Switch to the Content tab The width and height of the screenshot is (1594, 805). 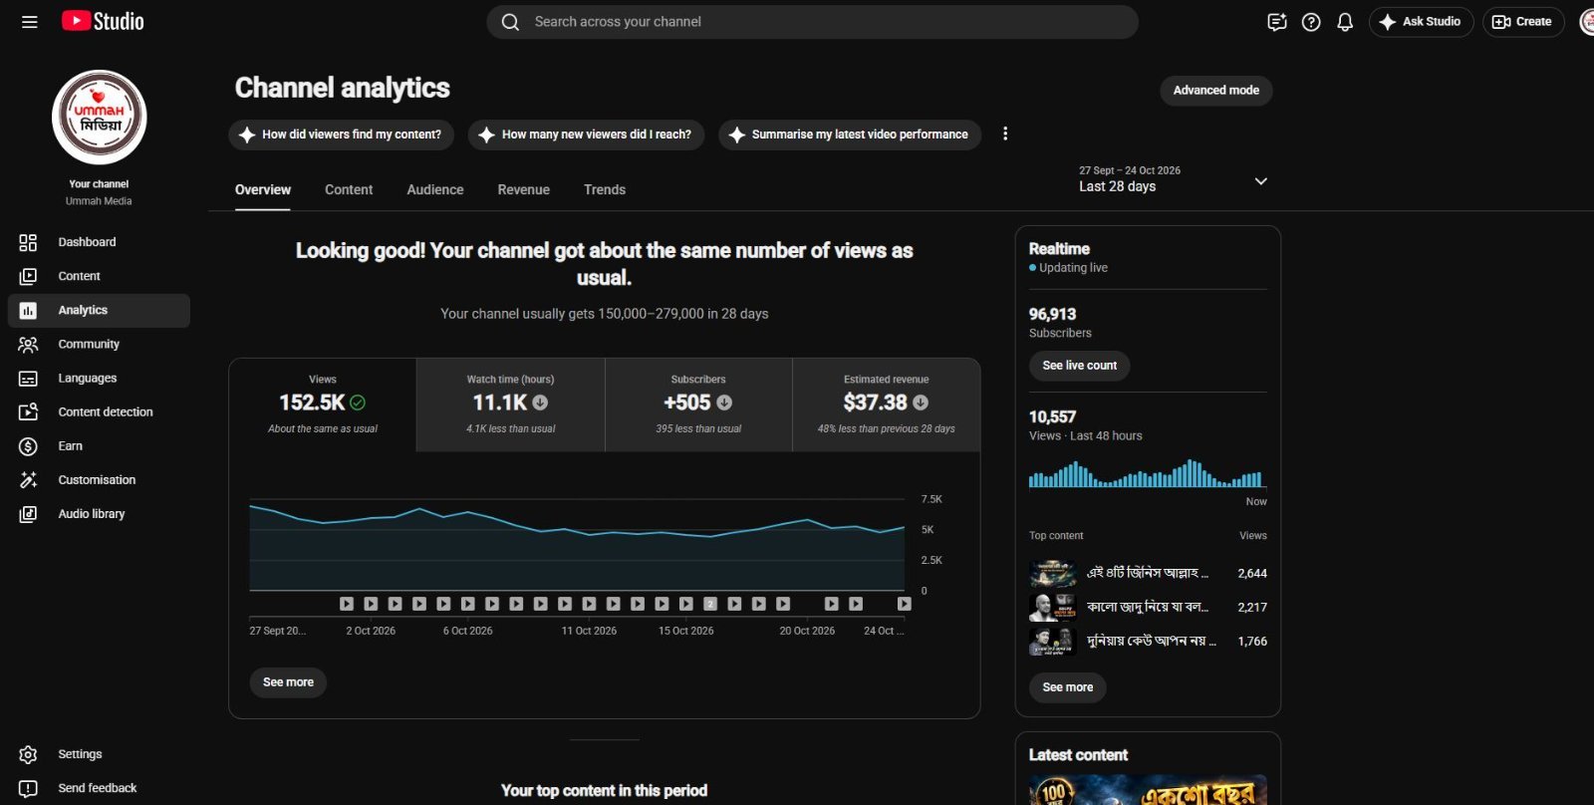(349, 189)
